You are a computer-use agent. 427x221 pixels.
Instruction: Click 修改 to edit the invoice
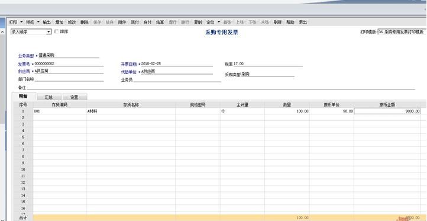[x=72, y=22]
